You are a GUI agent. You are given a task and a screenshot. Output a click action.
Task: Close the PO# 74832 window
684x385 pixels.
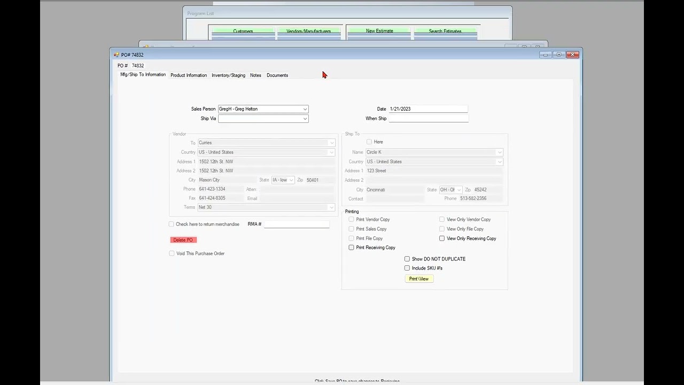click(x=572, y=55)
